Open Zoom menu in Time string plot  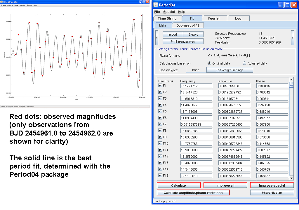point(29,5)
